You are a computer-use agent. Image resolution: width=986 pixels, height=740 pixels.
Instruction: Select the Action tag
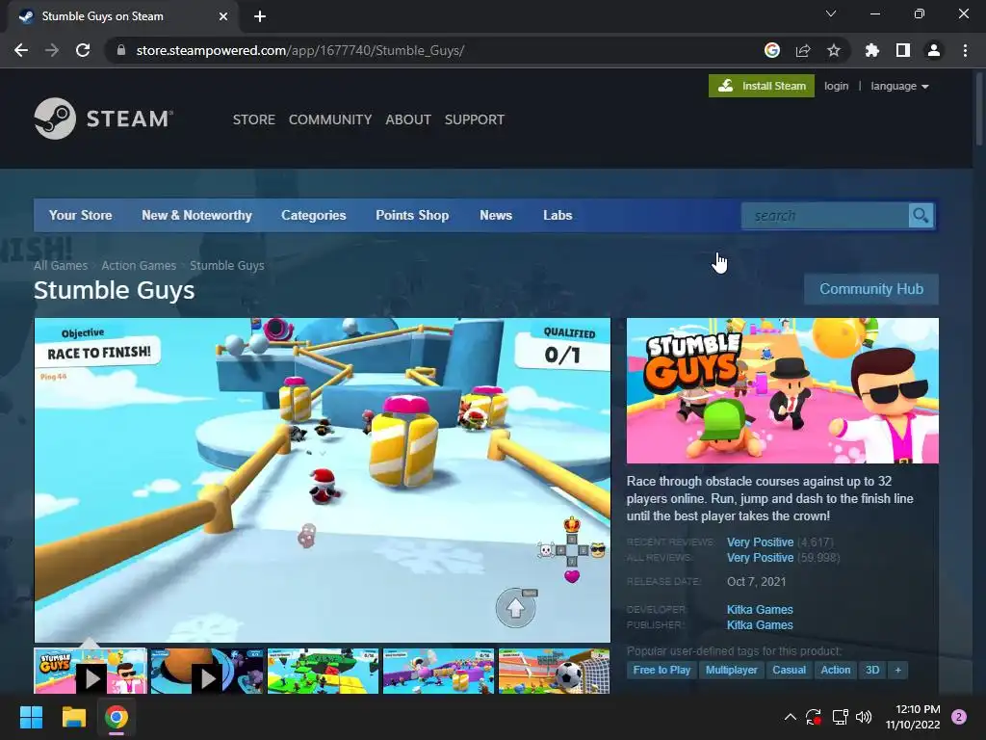[x=835, y=671]
